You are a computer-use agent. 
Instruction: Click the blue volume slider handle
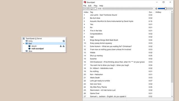(165, 8)
